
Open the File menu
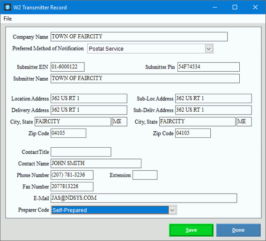click(x=7, y=18)
